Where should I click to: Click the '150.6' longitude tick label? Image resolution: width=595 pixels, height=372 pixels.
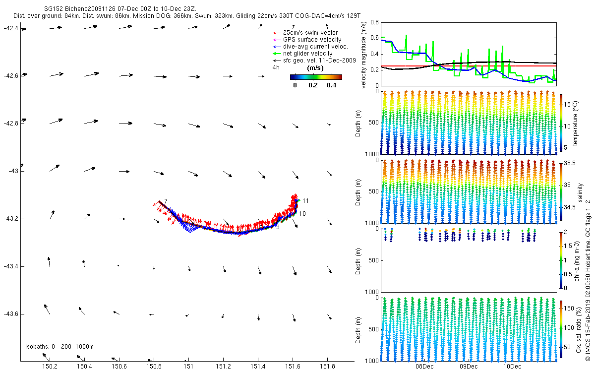coord(119,366)
